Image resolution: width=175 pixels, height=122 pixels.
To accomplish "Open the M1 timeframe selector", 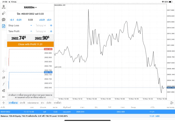I will [x=4, y=97].
